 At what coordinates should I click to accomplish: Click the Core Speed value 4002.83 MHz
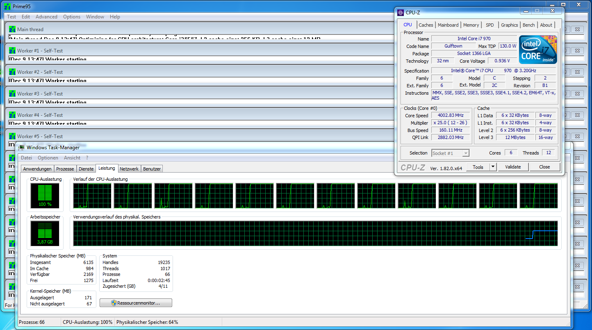451,116
